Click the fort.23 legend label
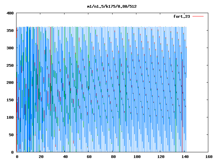This screenshot has width=215, height=161. (182, 16)
